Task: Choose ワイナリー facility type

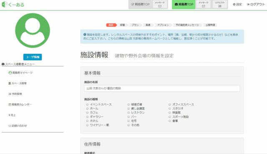Action: coord(87,125)
